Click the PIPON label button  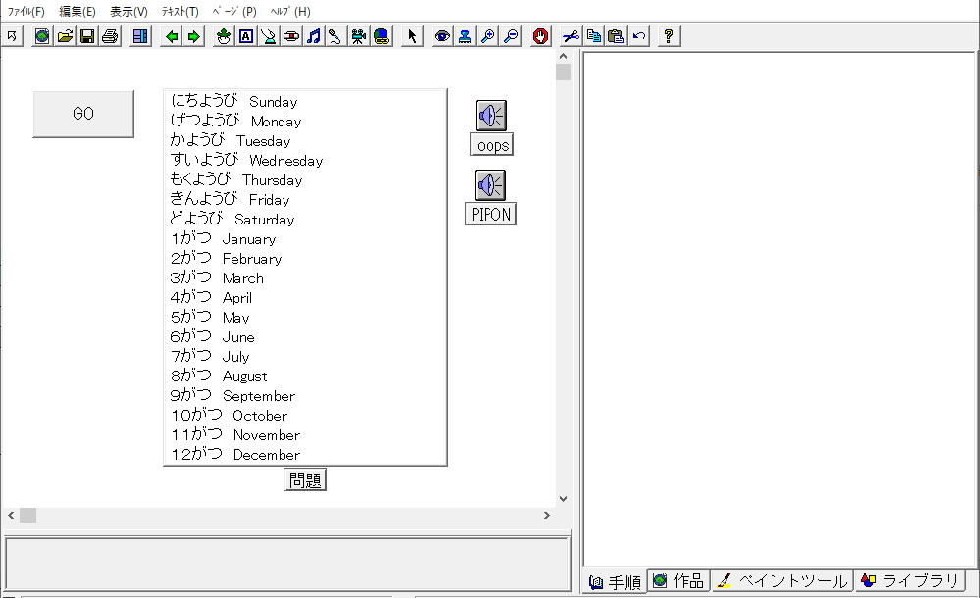click(491, 214)
